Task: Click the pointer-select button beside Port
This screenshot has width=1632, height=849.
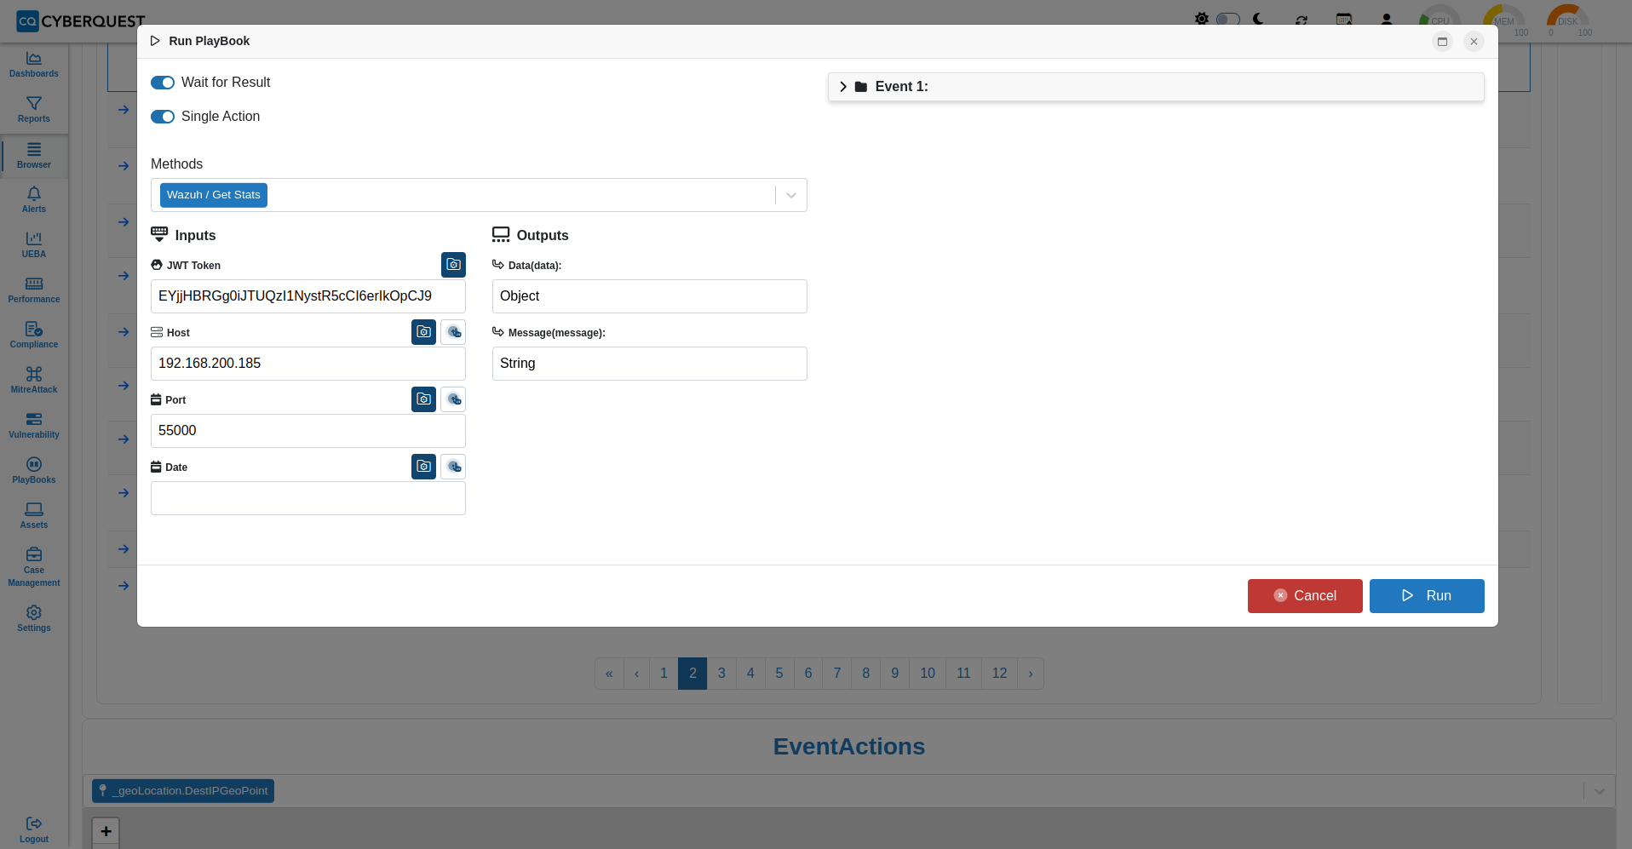Action: (453, 399)
